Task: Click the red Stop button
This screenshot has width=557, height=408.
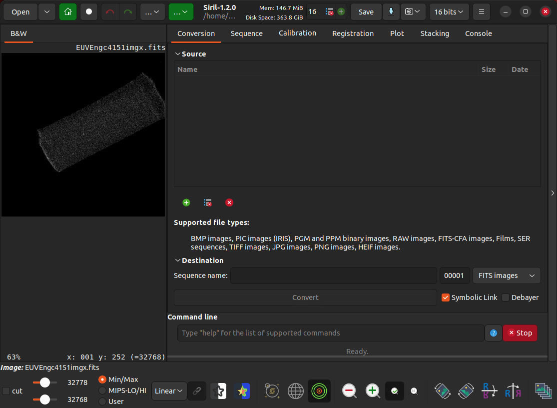Action: (520, 333)
